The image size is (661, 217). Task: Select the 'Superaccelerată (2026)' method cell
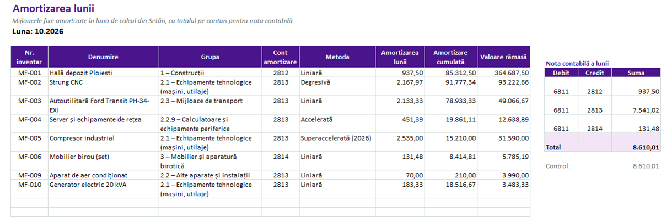click(337, 142)
